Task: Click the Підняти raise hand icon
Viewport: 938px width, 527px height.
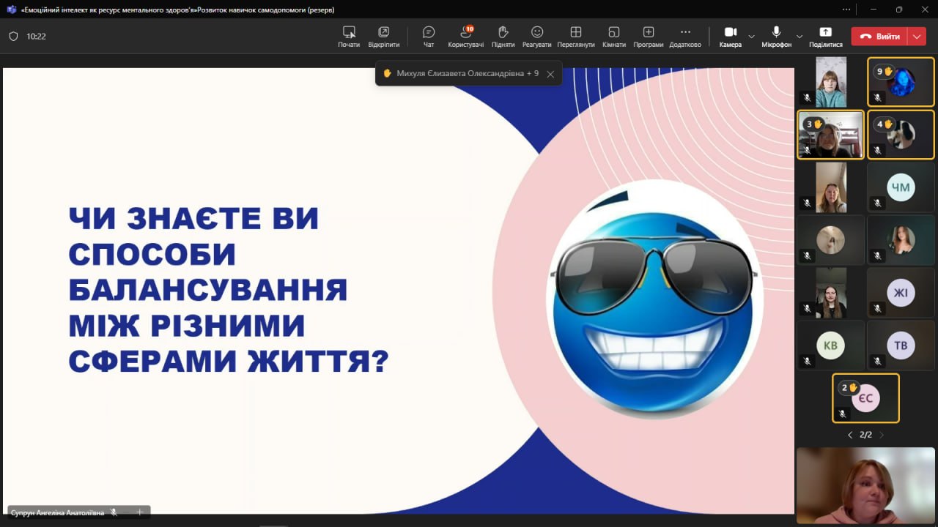Action: click(x=503, y=37)
